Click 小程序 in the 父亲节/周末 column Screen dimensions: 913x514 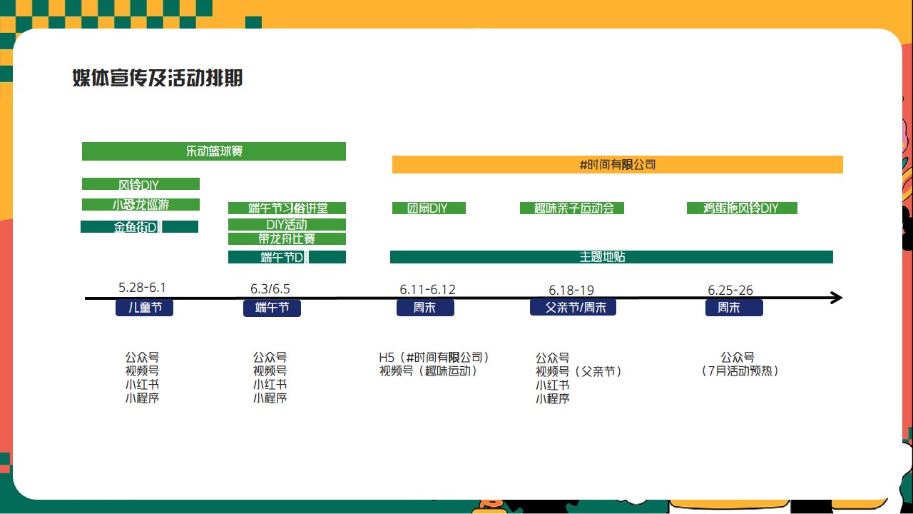coord(553,398)
